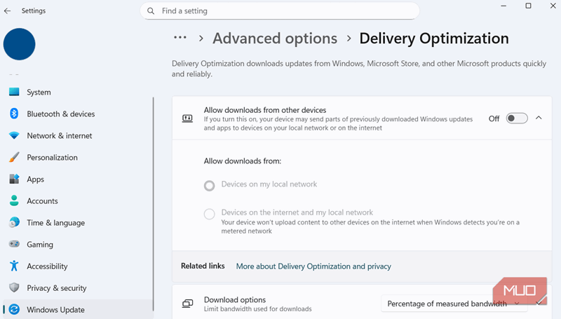561x319 pixels.
Task: Collapse the Allow downloads section chevron
Action: pos(539,118)
